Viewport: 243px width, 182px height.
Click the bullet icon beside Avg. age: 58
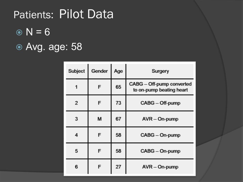click(x=19, y=47)
